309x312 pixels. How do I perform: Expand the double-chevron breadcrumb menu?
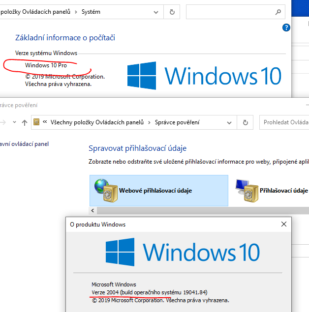coord(45,122)
